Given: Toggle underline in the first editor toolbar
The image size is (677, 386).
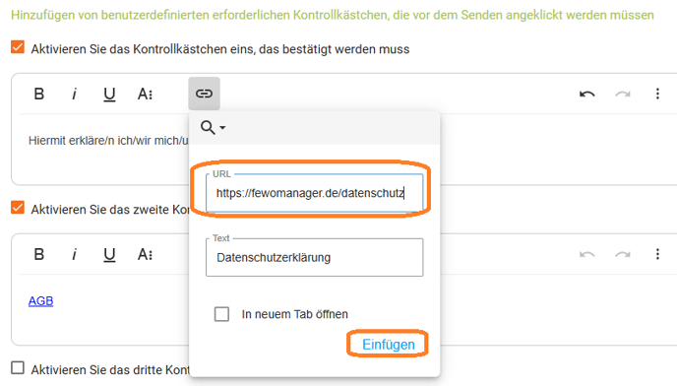Looking at the screenshot, I should (x=109, y=95).
